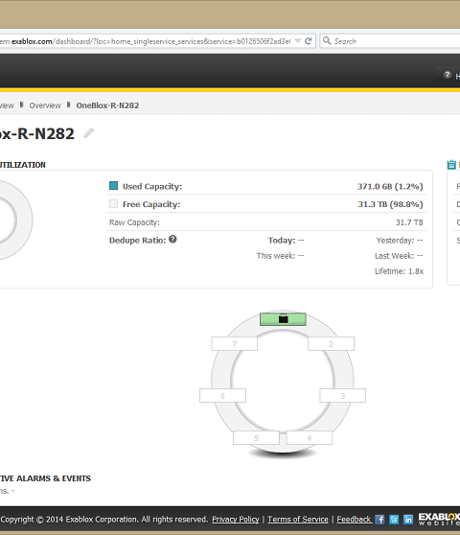Viewport: 460px width, 535px height.
Task: Select ring slot 3
Action: [x=343, y=396]
